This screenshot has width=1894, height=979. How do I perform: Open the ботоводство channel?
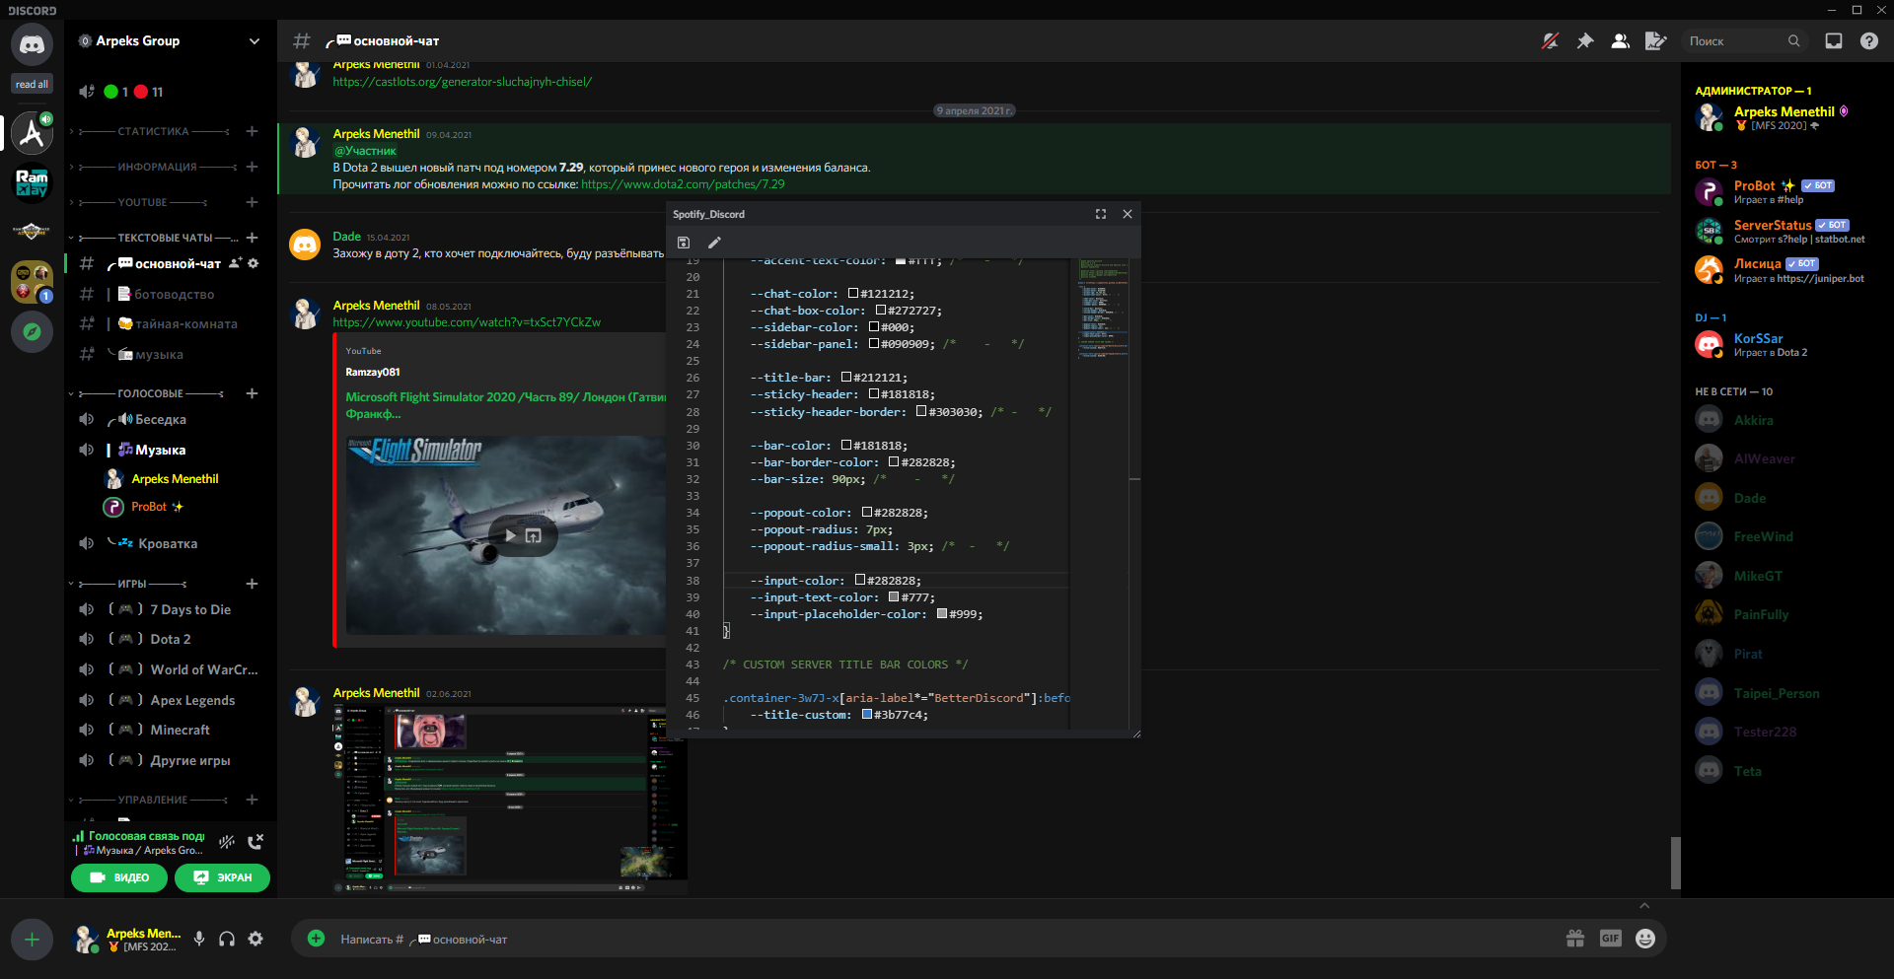[168, 294]
